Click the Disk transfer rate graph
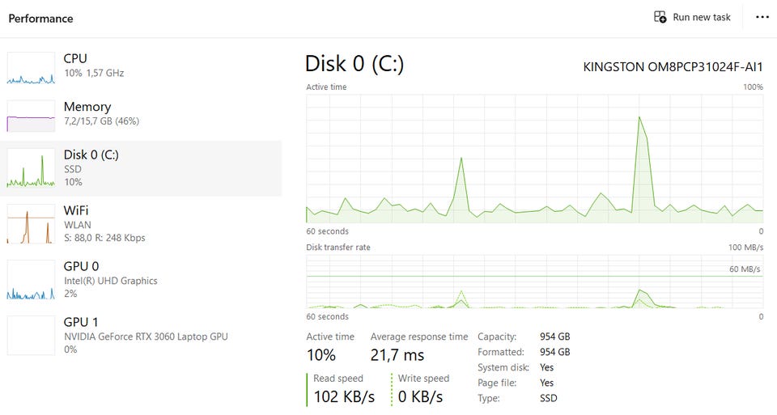This screenshot has height=415, width=777. (534, 282)
